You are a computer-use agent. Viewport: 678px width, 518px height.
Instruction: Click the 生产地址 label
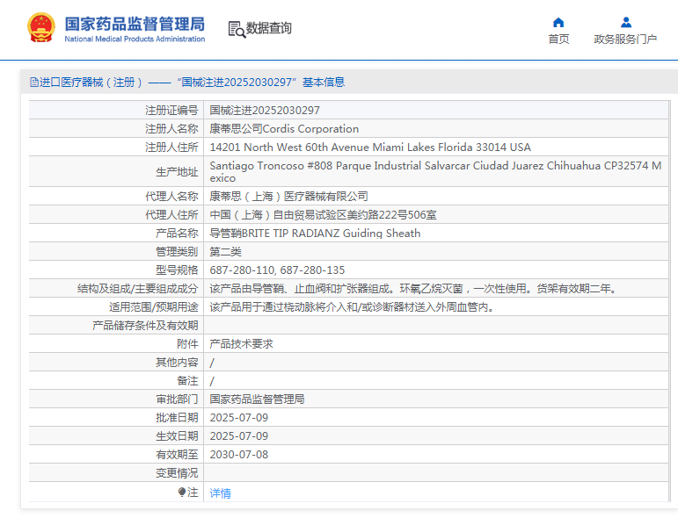coord(177,172)
